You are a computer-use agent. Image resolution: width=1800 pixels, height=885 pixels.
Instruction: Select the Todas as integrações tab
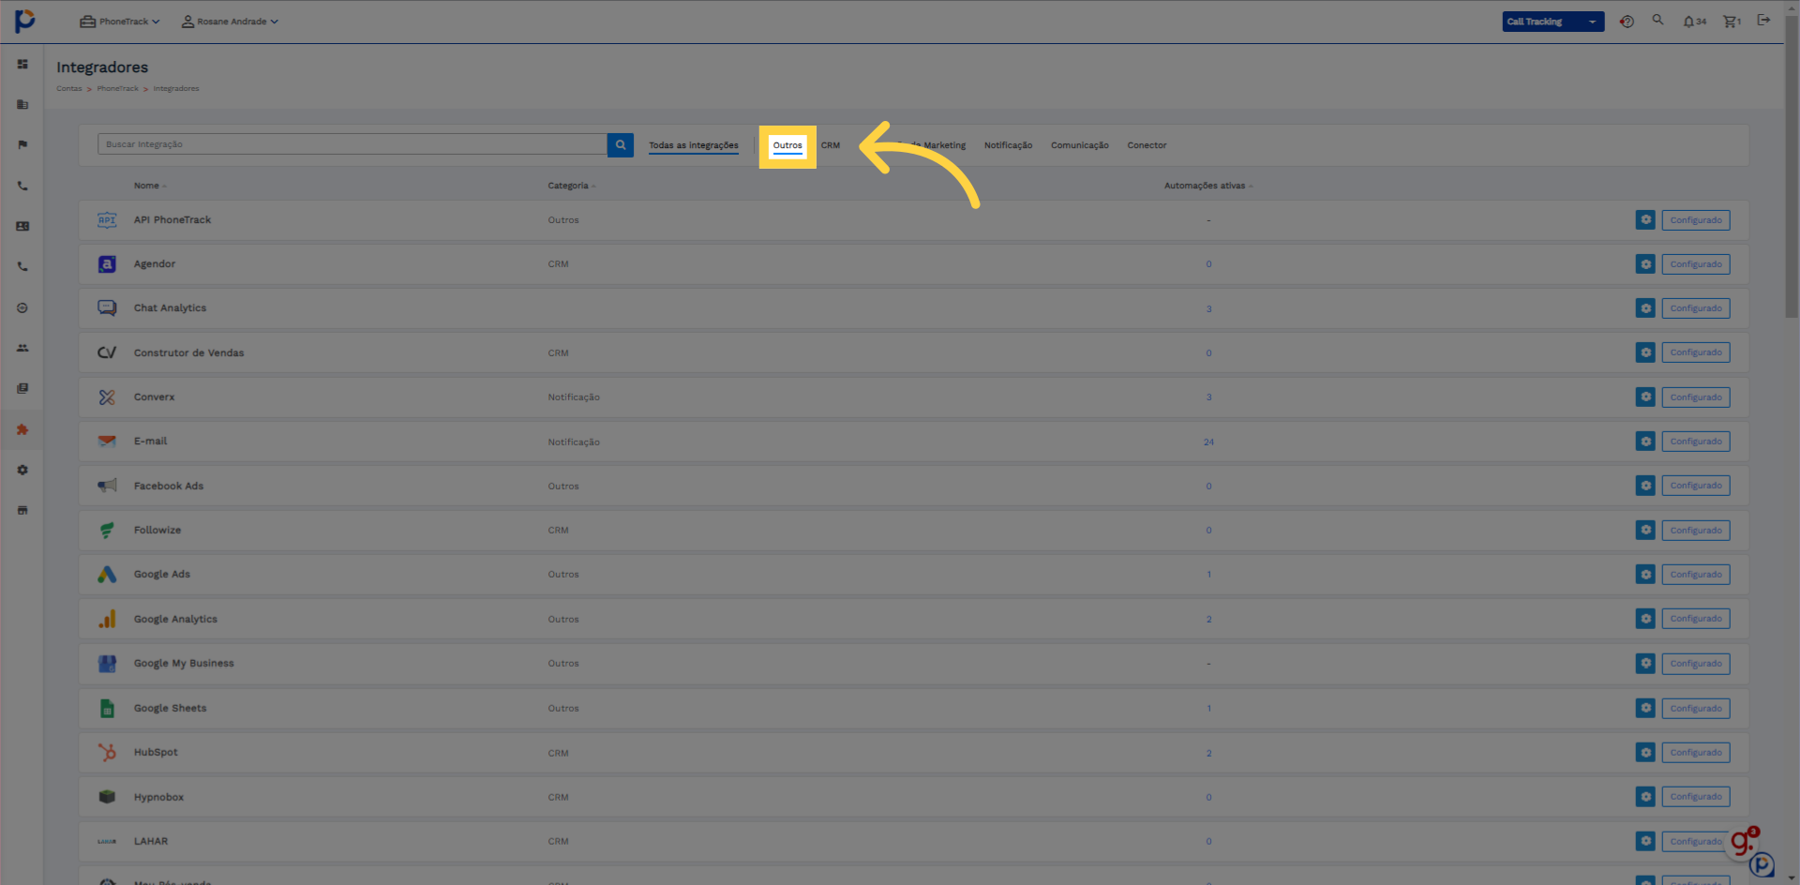694,145
